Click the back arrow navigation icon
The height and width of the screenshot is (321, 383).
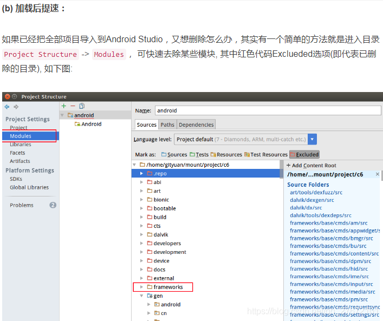[7, 107]
